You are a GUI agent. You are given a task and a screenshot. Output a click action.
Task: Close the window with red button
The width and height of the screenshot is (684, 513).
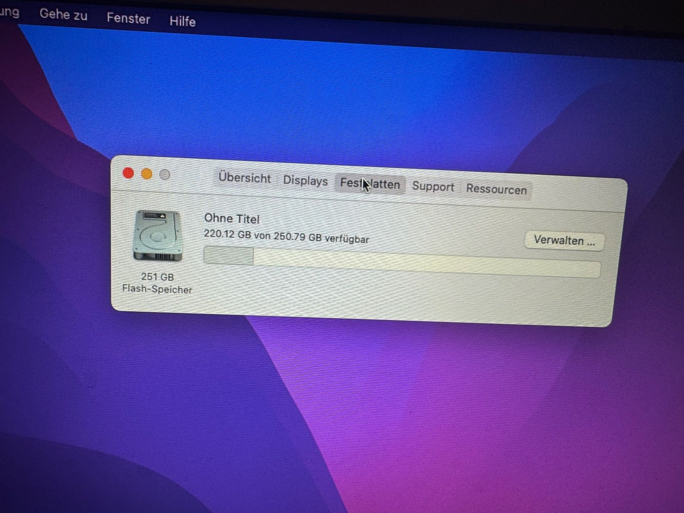128,173
